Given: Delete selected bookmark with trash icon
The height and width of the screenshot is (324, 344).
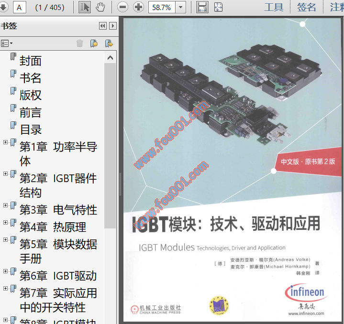Looking at the screenshot, I should tap(79, 43).
